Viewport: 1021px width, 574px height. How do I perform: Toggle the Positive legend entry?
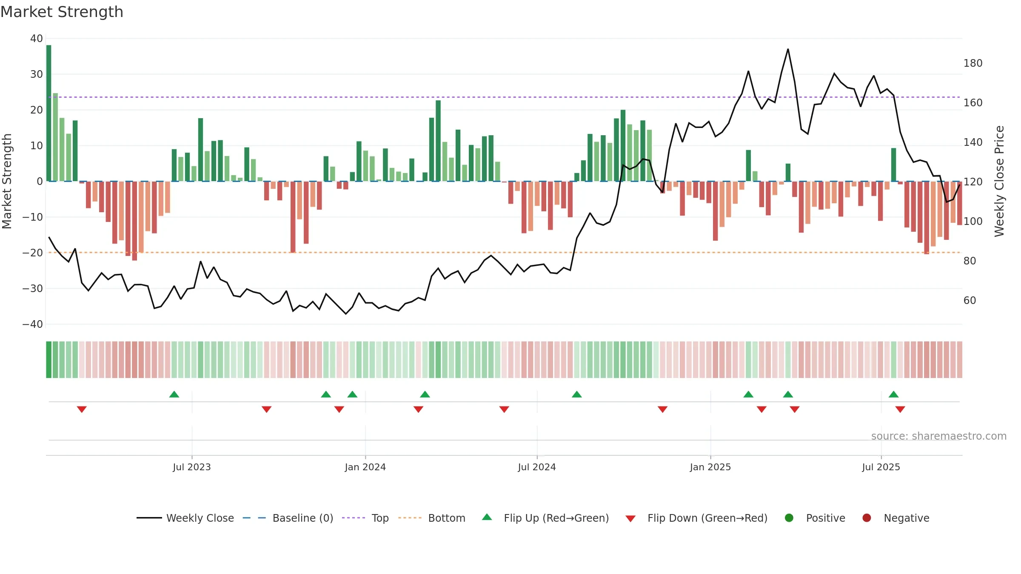pos(815,518)
